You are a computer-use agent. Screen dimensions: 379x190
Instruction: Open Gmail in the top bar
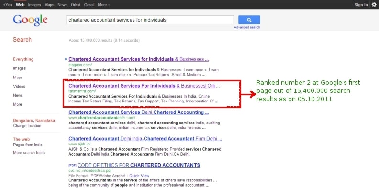(x=89, y=5)
